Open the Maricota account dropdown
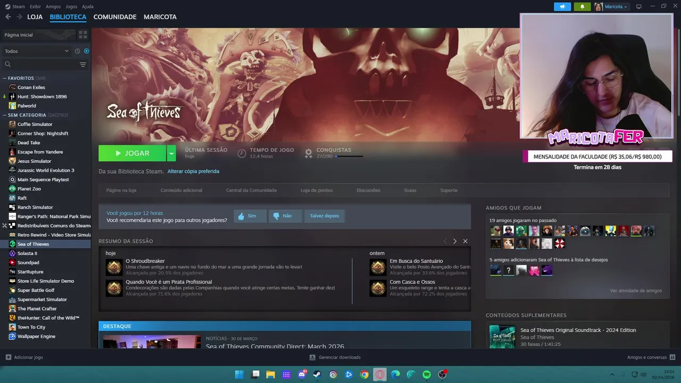The image size is (681, 383). coord(611,6)
